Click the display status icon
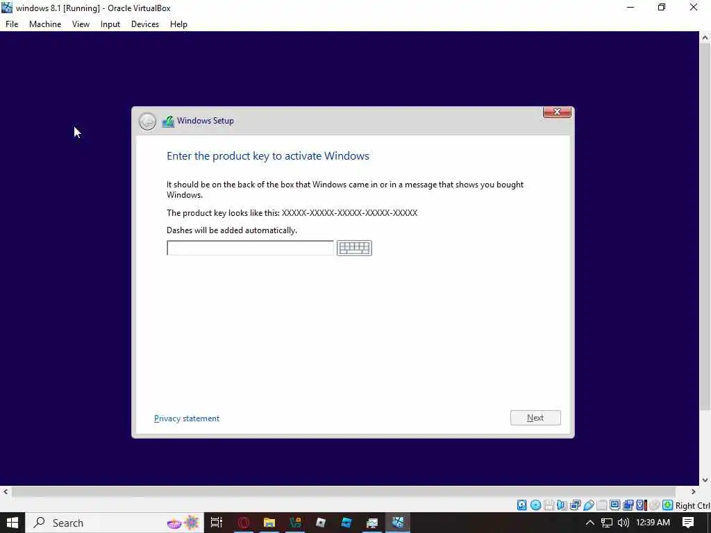This screenshot has height=533, width=711. [x=615, y=505]
